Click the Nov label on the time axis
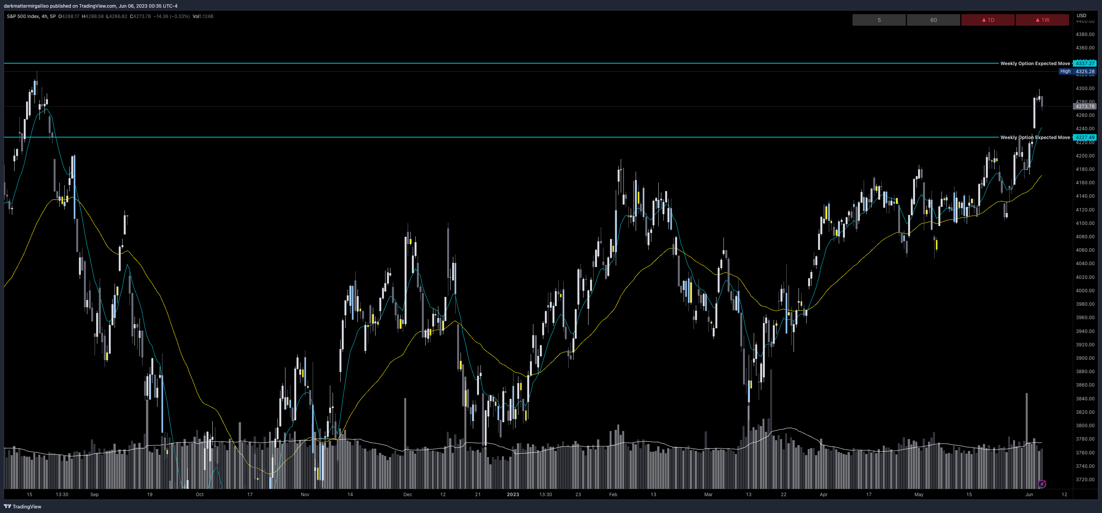 305,494
